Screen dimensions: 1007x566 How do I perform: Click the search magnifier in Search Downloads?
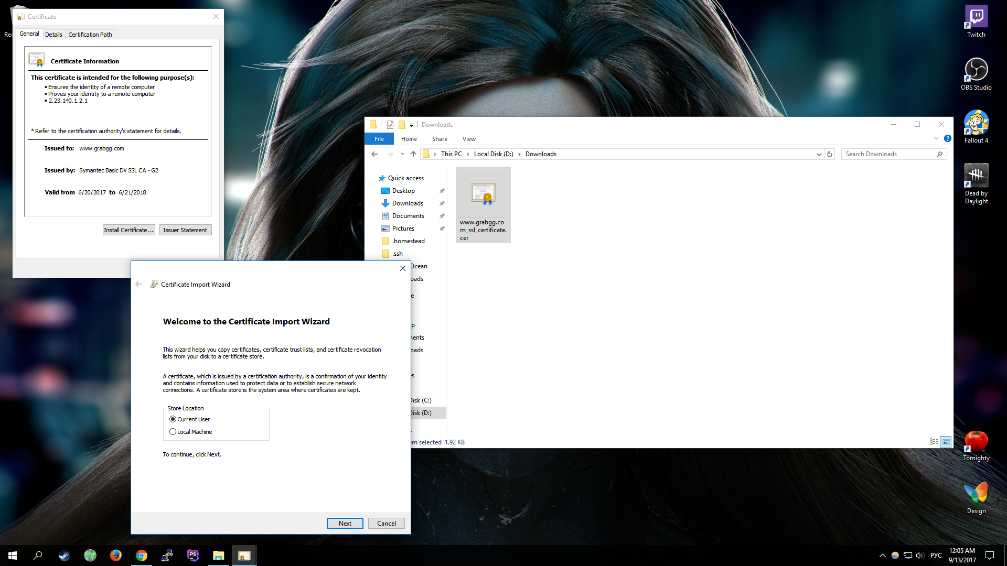pyautogui.click(x=939, y=154)
